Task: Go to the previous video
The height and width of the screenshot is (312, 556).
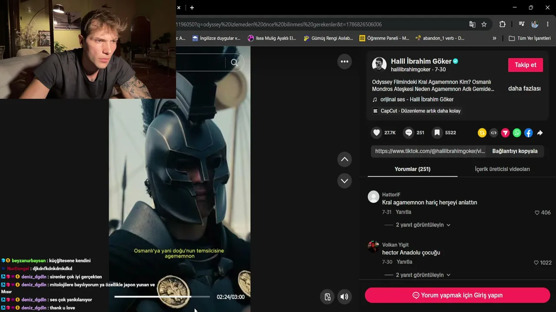Action: tap(344, 159)
